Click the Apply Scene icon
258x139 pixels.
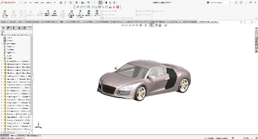coord(160,25)
